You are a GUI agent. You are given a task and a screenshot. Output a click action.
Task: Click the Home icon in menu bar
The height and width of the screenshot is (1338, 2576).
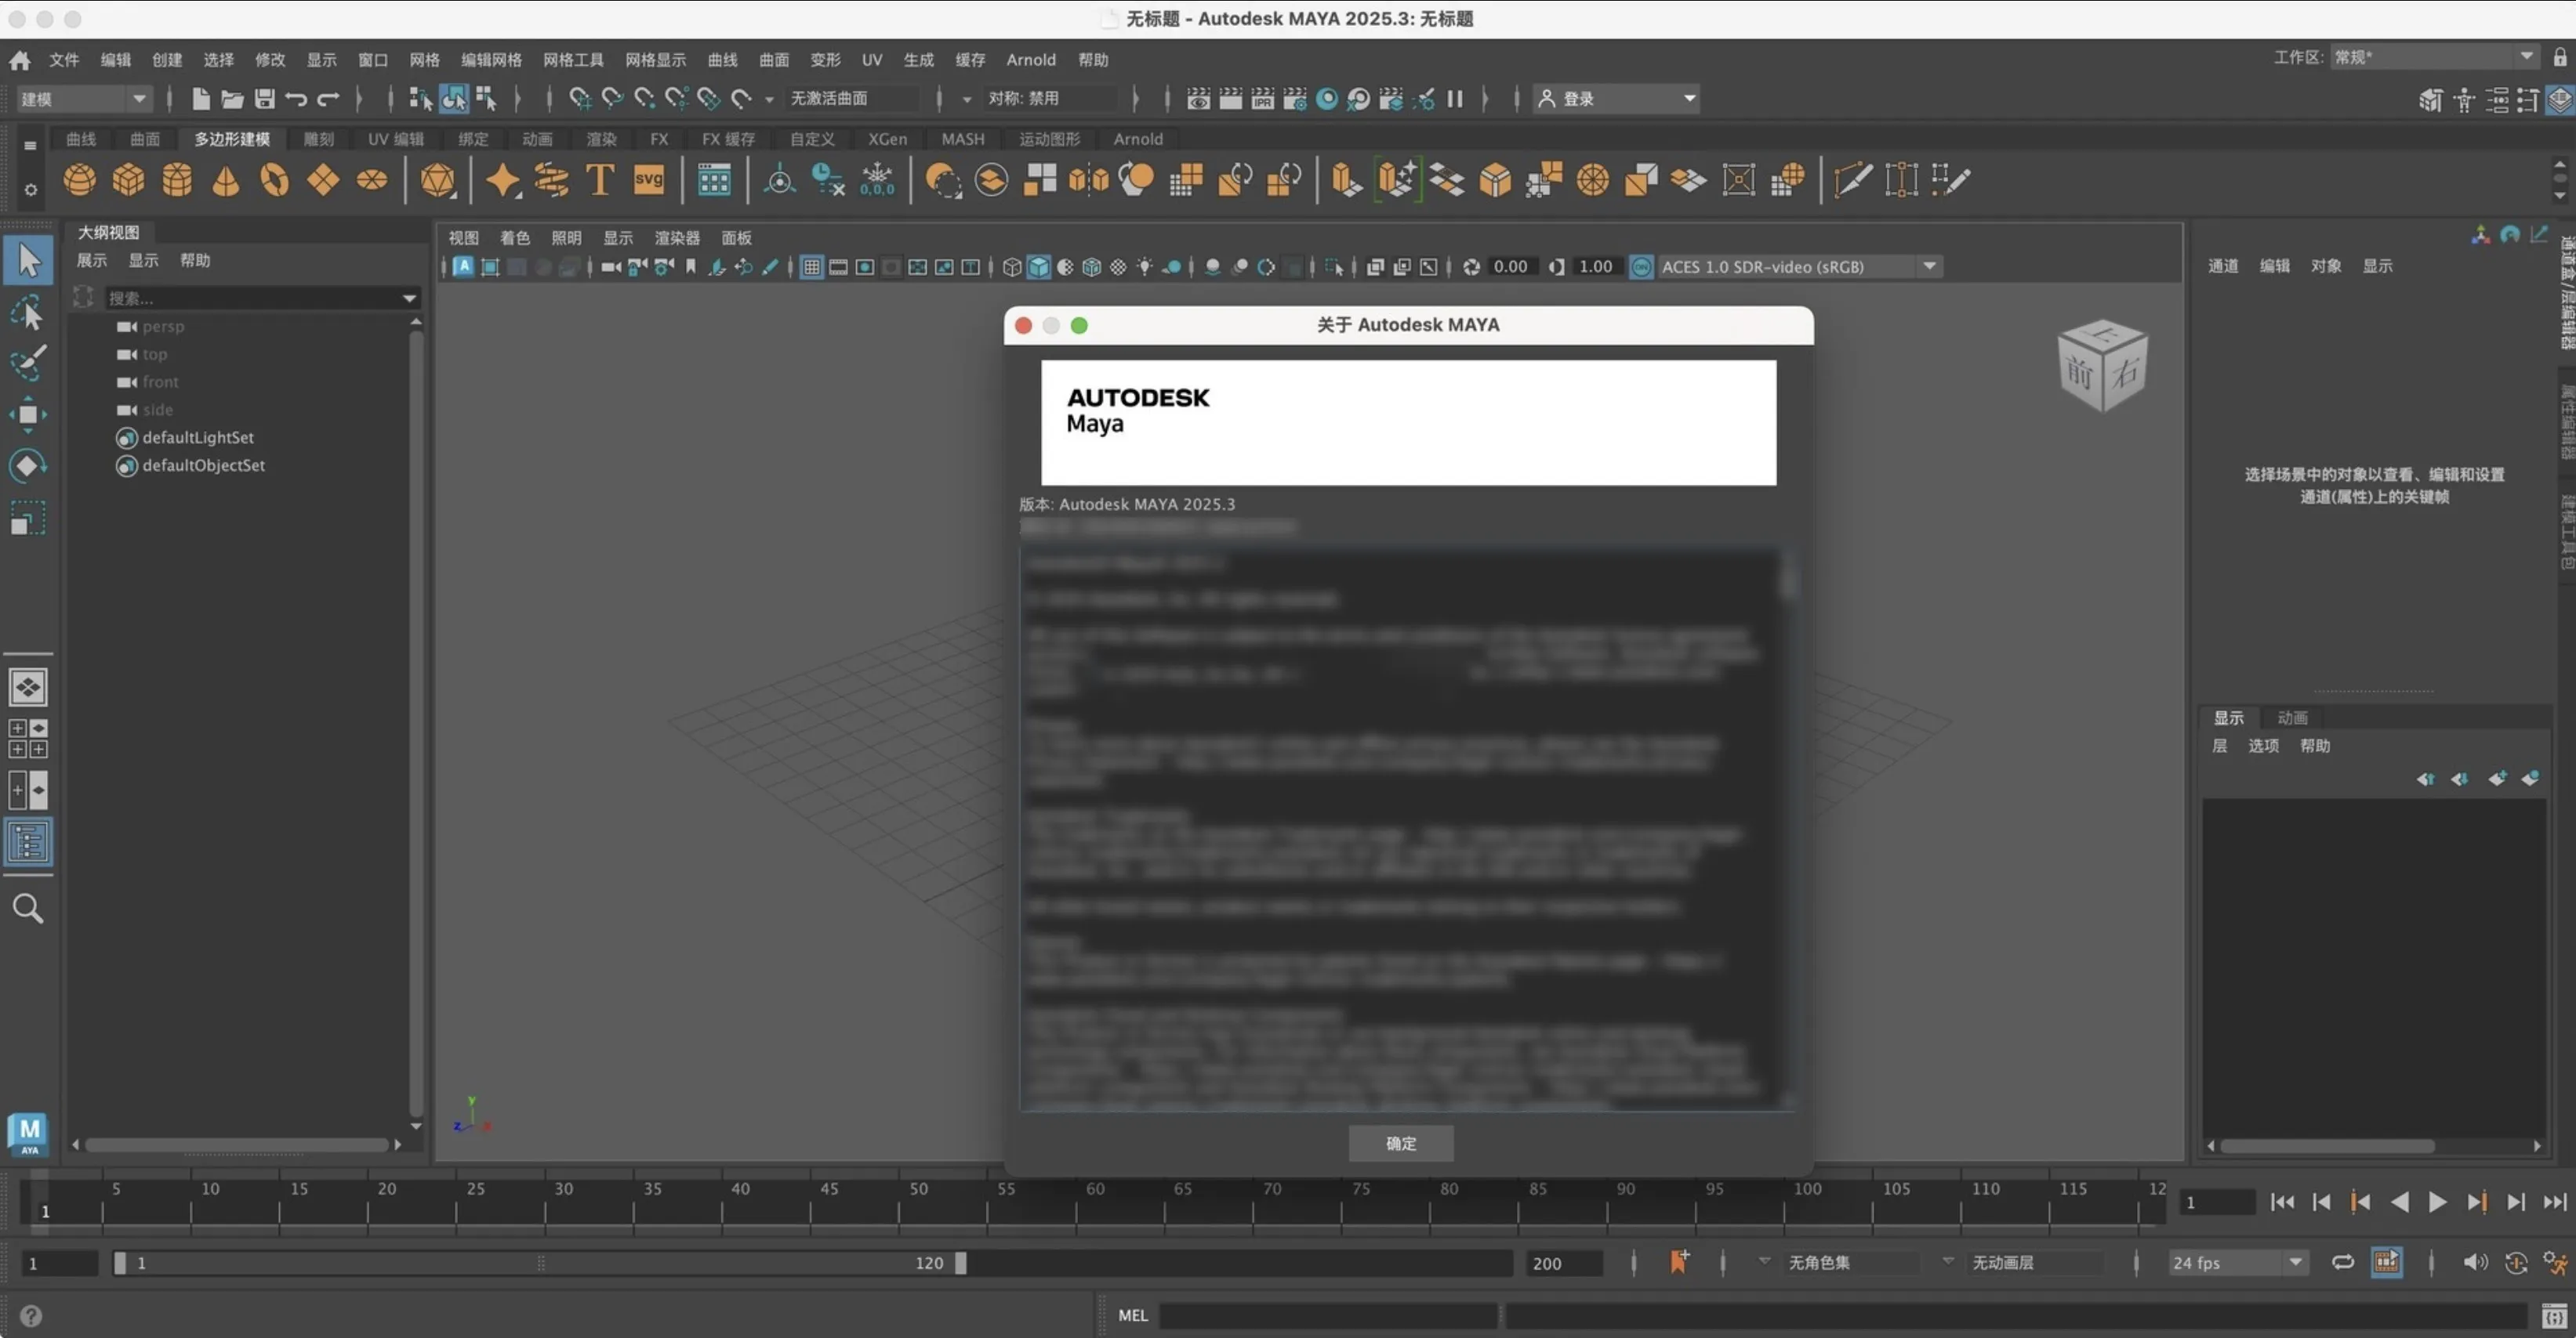coord(19,60)
